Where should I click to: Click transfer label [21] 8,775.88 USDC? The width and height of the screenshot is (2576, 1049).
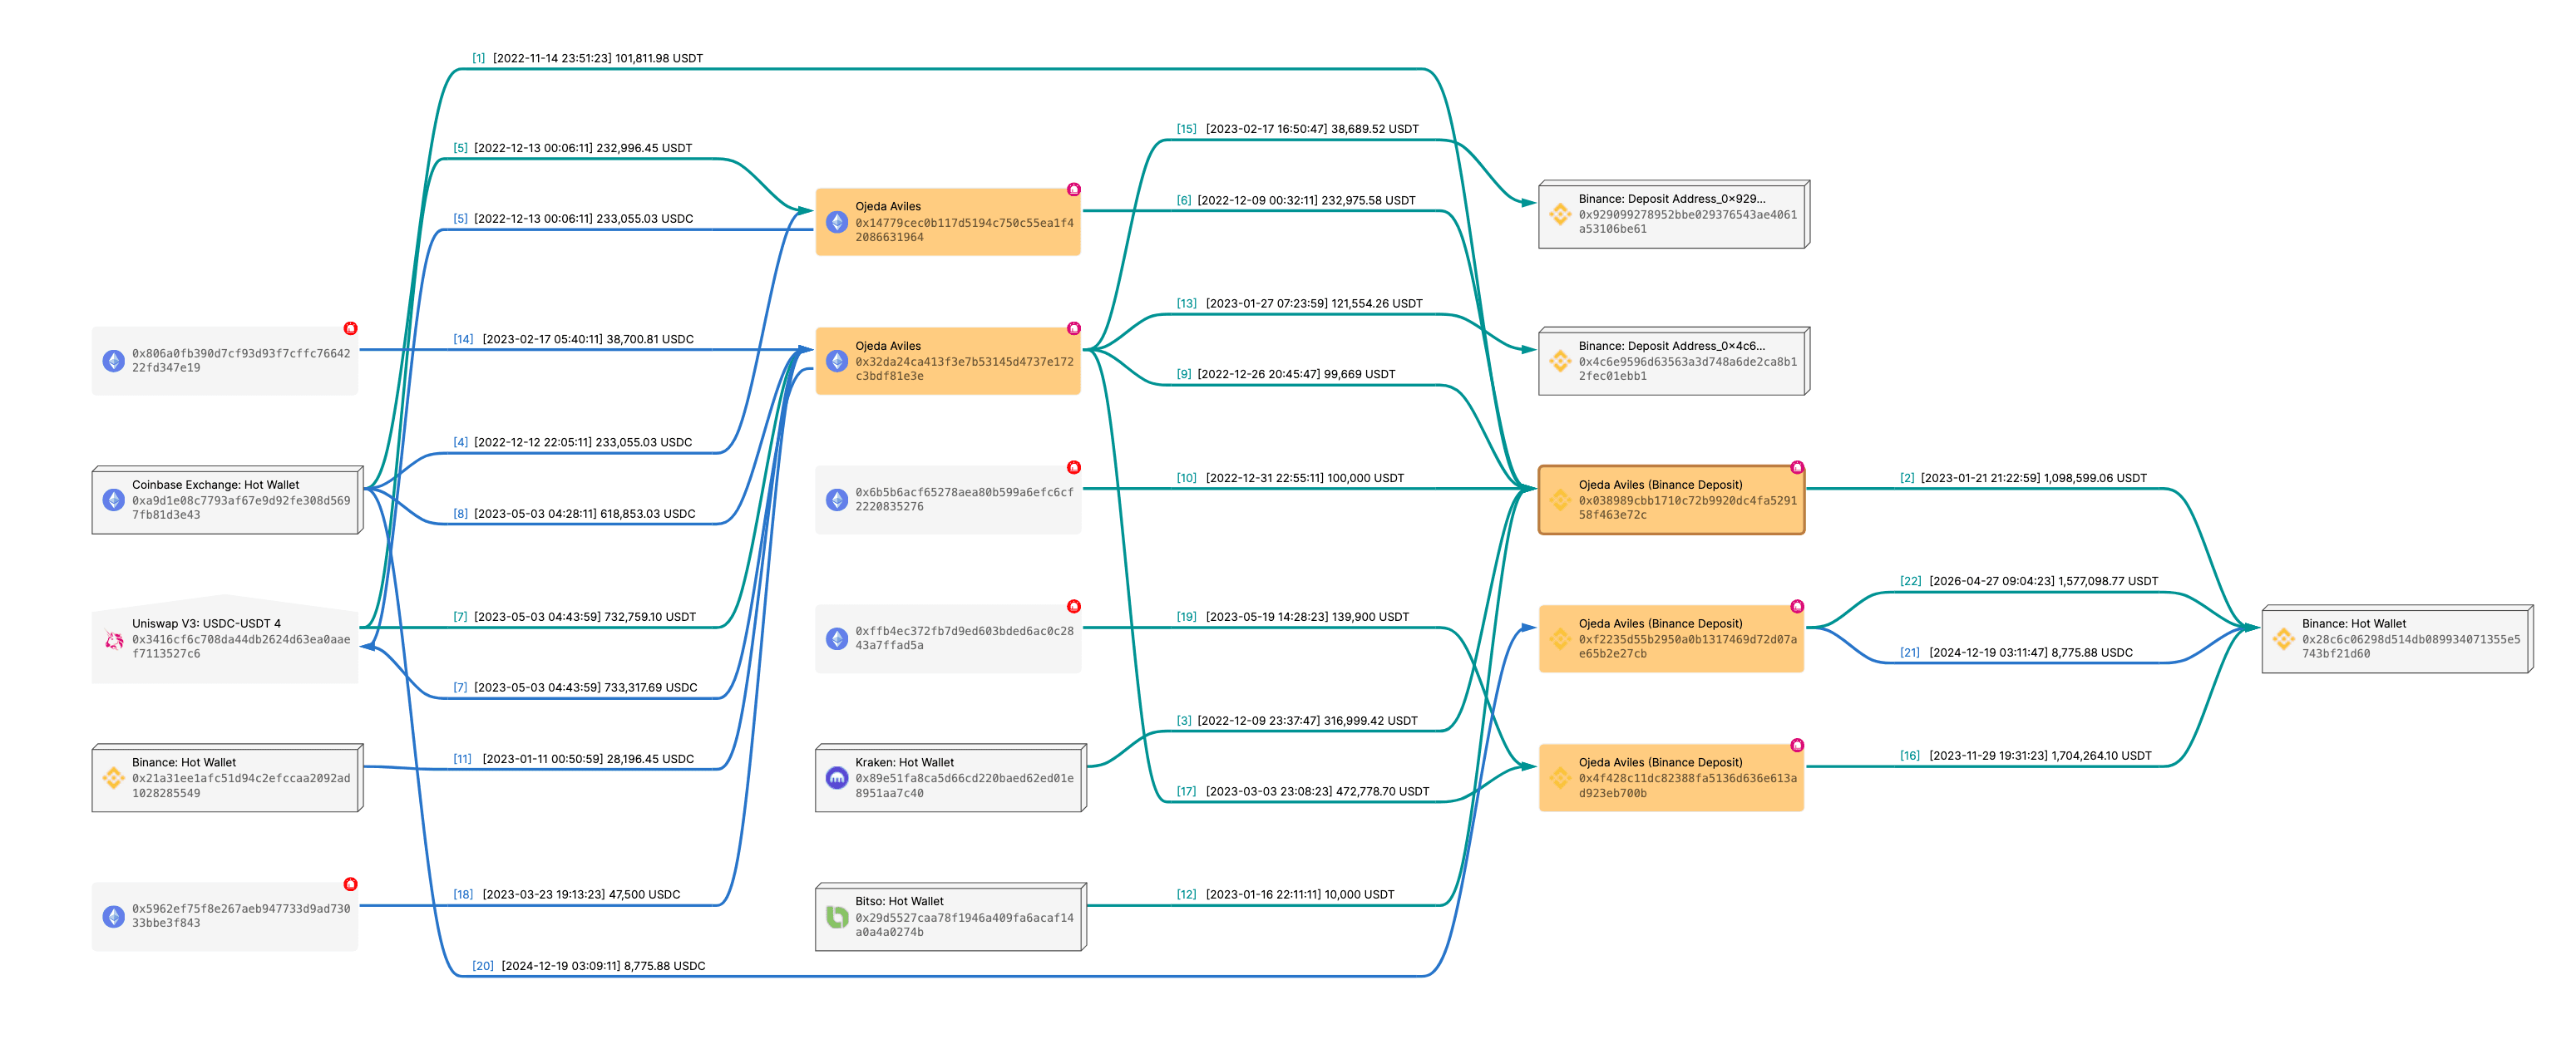pyautogui.click(x=2016, y=653)
